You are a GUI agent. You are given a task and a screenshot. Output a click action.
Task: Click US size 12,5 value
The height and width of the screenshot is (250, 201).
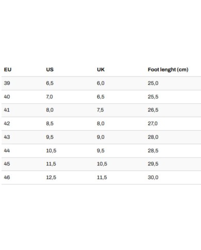click(x=51, y=177)
